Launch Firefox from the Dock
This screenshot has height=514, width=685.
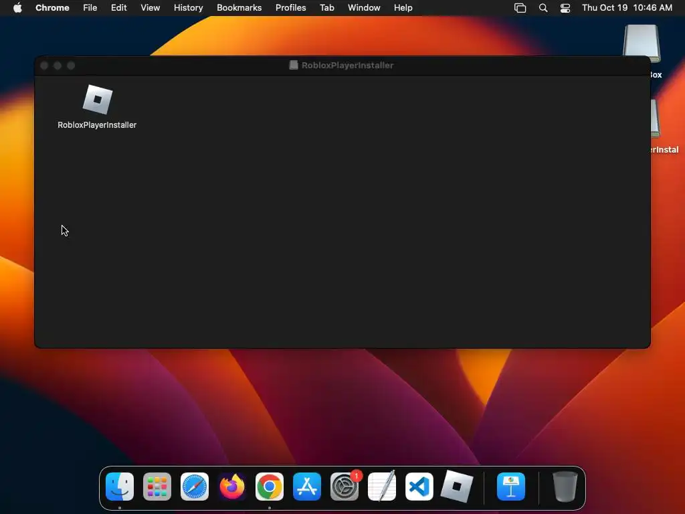(232, 487)
